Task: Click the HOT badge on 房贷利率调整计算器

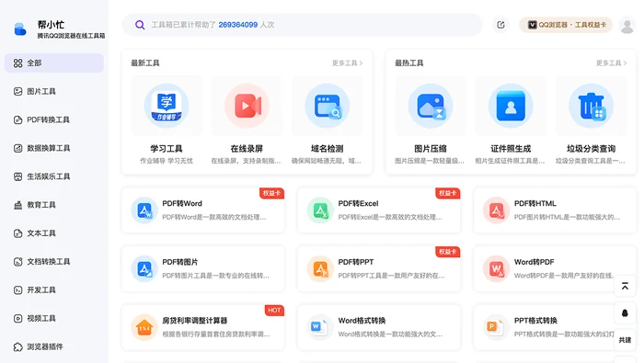Action: click(274, 310)
